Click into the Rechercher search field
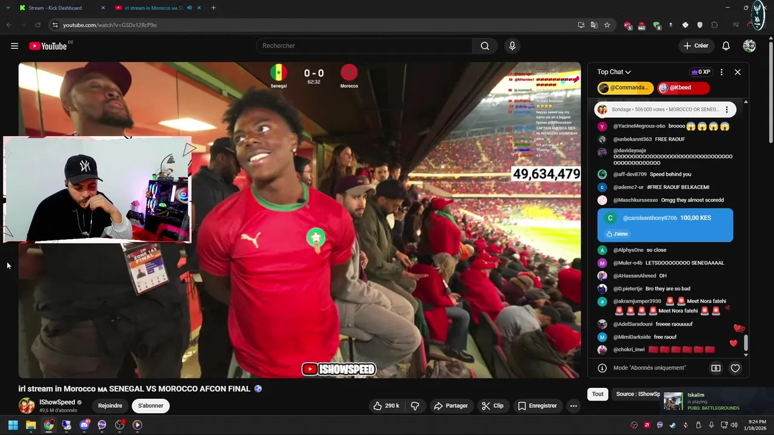The image size is (774, 435). 365,46
